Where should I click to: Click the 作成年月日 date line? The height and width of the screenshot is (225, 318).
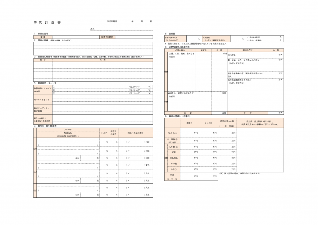[x=134, y=21]
